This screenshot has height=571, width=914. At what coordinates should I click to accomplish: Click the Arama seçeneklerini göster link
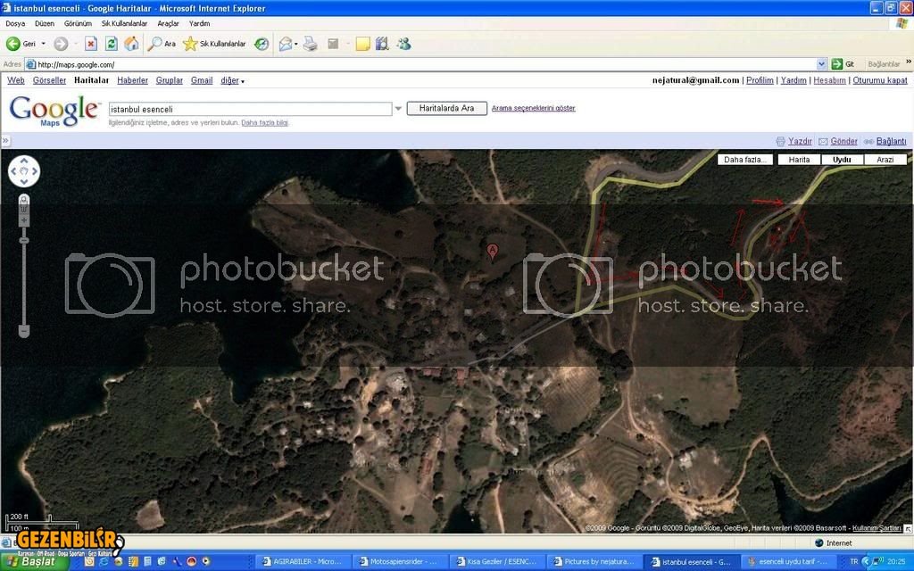point(533,108)
